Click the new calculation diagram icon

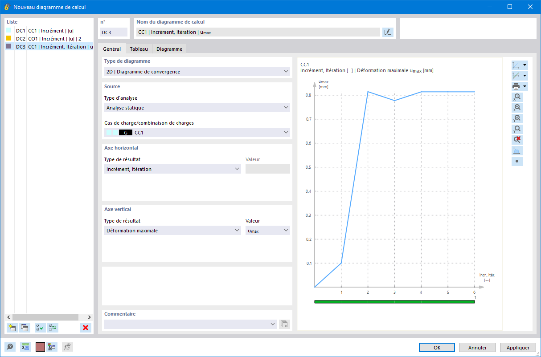click(12, 328)
